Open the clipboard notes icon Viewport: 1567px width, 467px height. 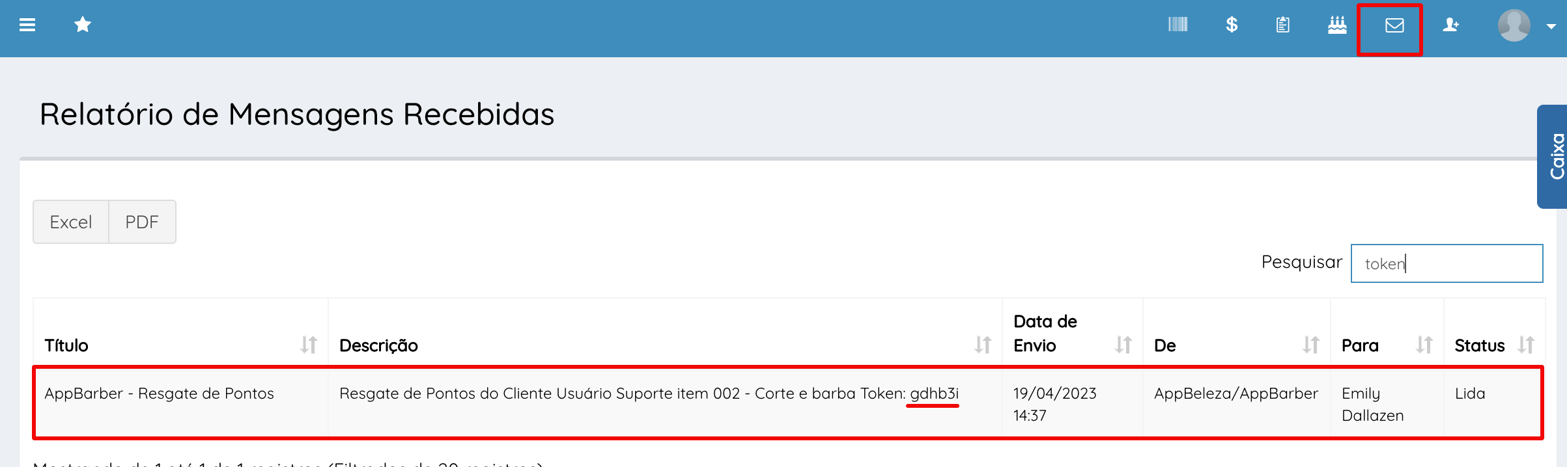point(1283,25)
